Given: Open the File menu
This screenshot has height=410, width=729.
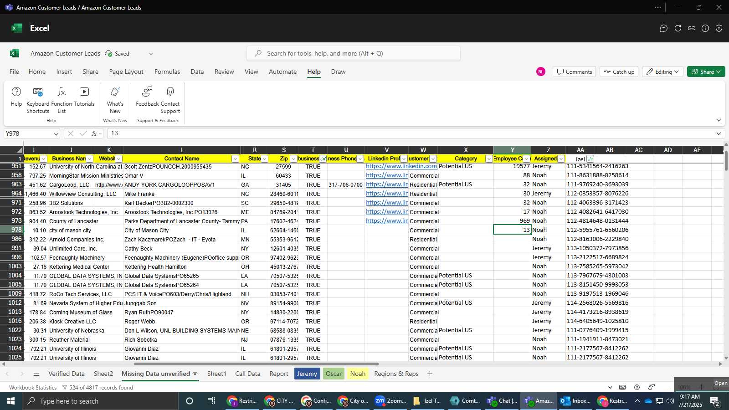Looking at the screenshot, I should pyautogui.click(x=15, y=72).
